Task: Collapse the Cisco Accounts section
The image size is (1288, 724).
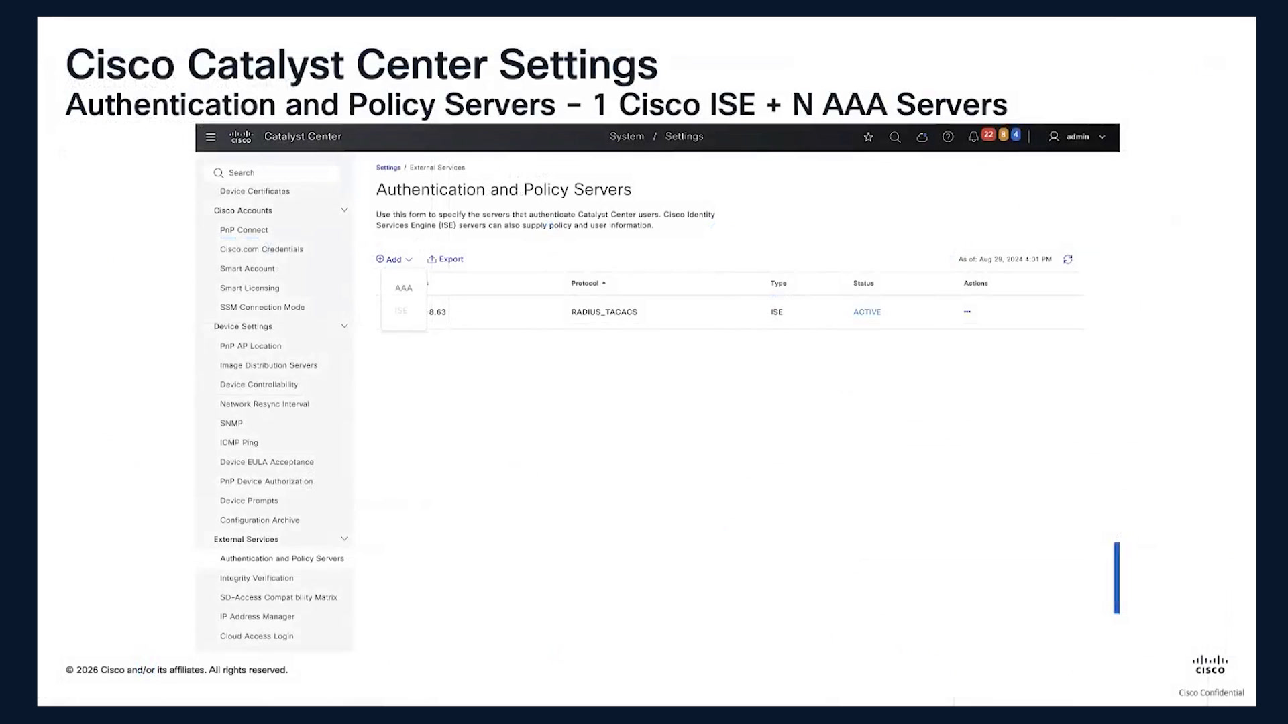Action: tap(344, 210)
